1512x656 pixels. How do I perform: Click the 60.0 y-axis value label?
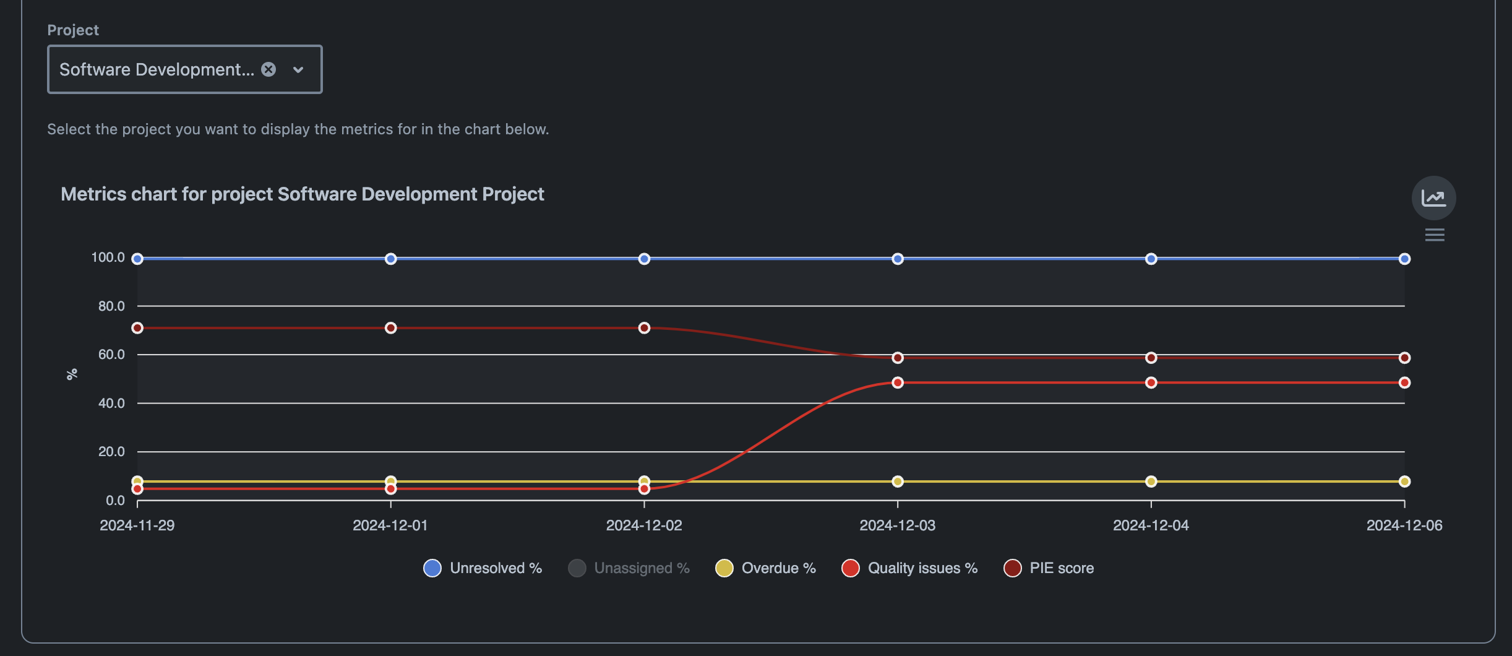point(111,355)
